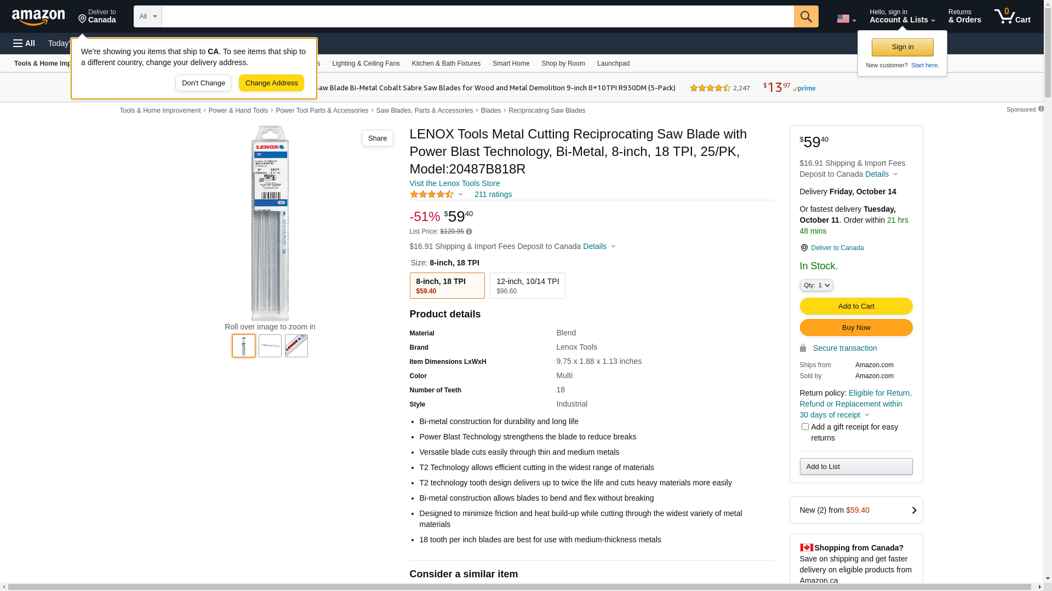Check the gift receipt checkbox
This screenshot has height=591, width=1052.
805,427
